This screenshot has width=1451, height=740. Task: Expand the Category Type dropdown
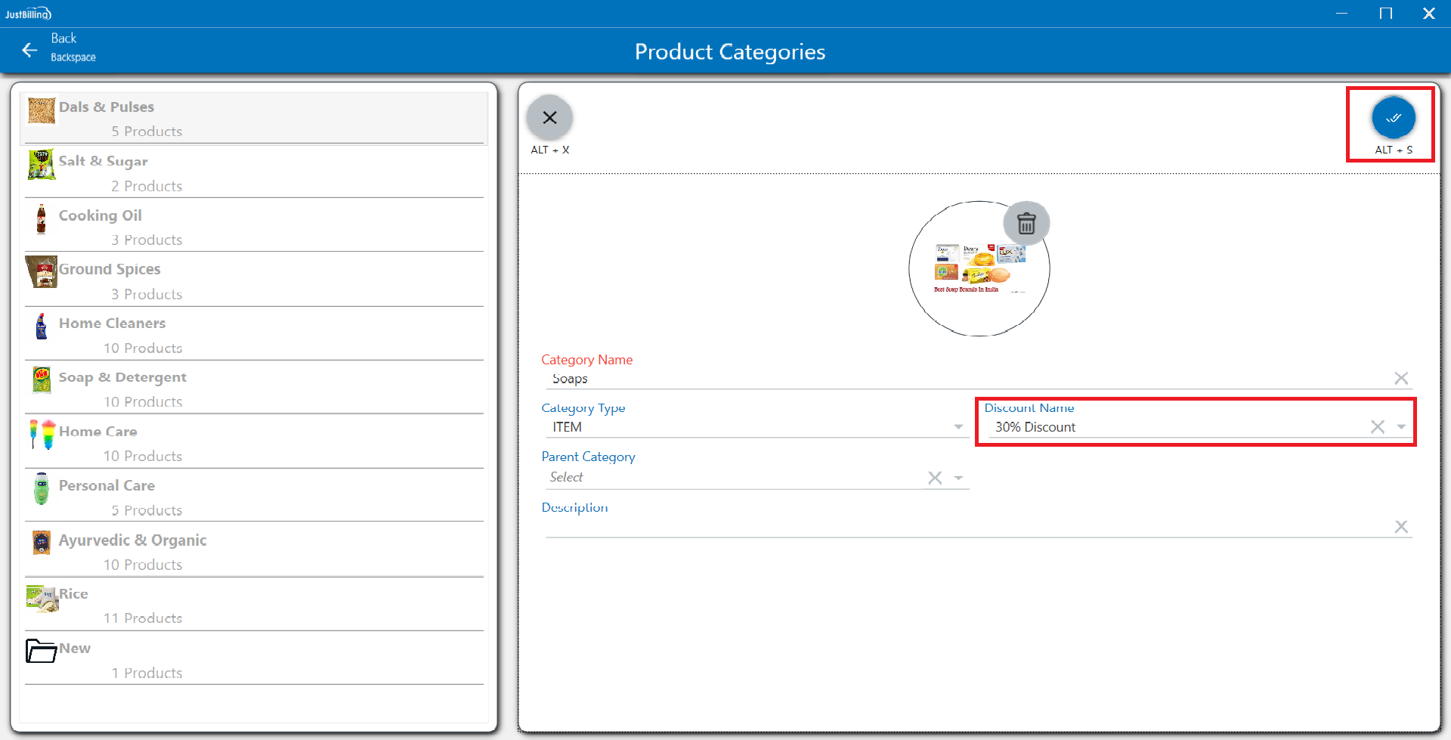(x=958, y=427)
